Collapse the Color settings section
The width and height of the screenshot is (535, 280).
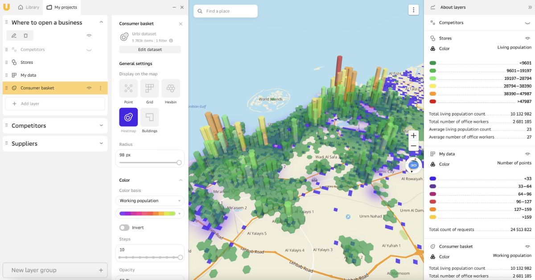point(181,180)
